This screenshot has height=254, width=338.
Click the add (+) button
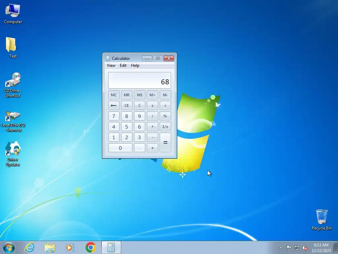click(x=152, y=148)
